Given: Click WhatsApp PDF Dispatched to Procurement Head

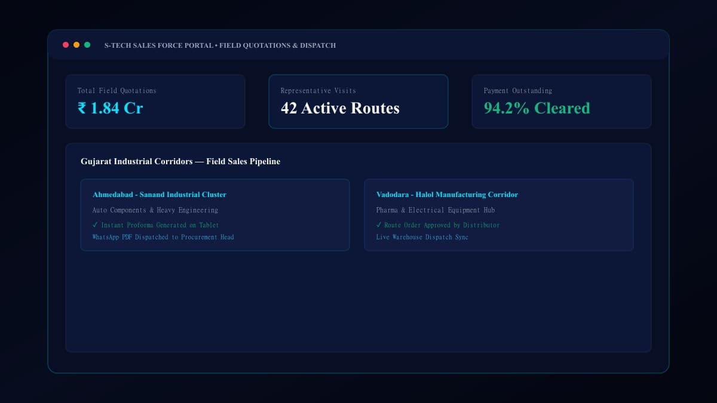Looking at the screenshot, I should 163,237.
